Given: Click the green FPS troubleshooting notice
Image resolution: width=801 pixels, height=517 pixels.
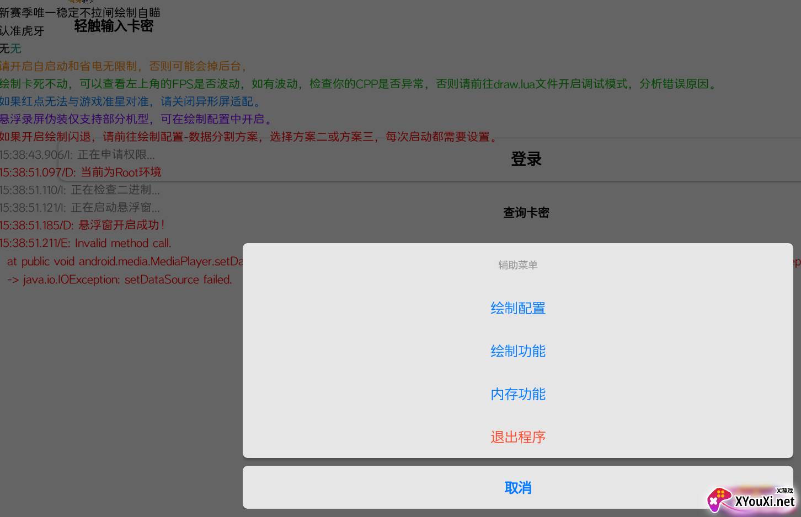Looking at the screenshot, I should tap(359, 84).
